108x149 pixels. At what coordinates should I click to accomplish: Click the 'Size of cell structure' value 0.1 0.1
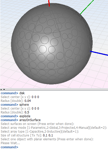[48, 135]
